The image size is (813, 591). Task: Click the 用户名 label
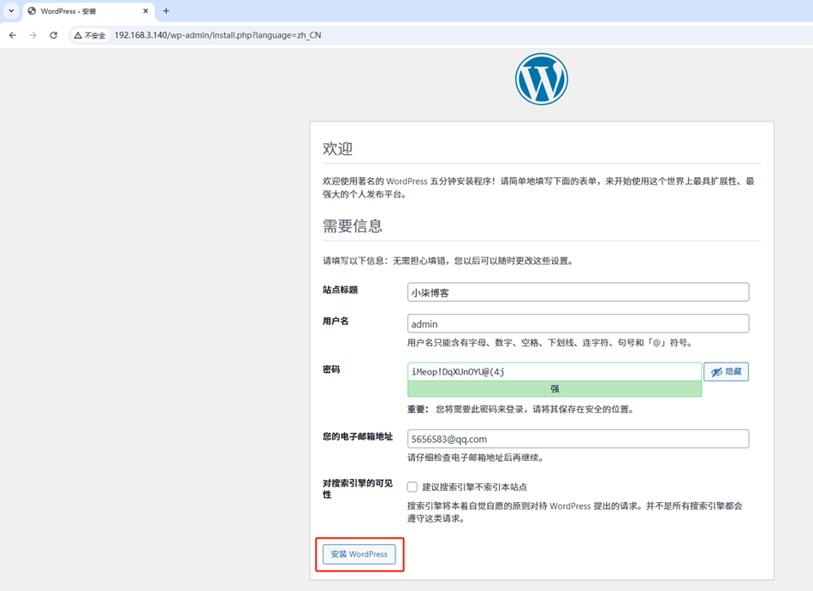click(335, 321)
